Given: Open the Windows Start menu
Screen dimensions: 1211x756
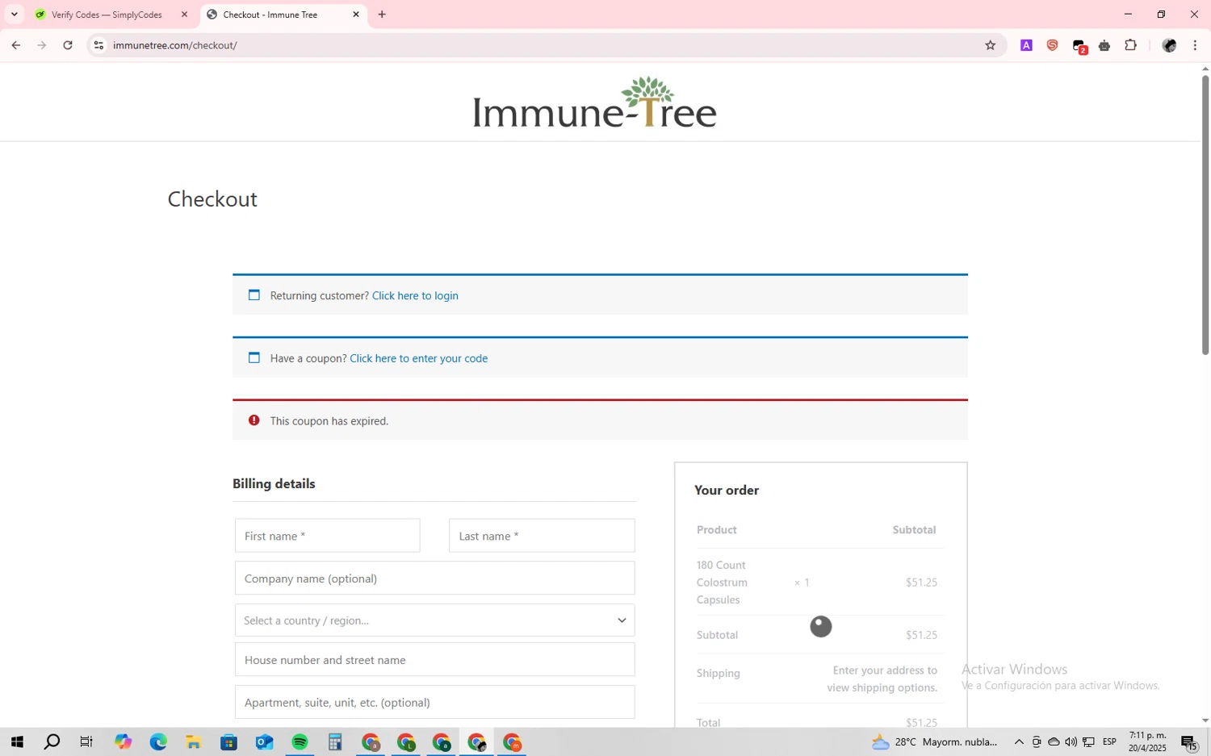Looking at the screenshot, I should click(x=16, y=742).
